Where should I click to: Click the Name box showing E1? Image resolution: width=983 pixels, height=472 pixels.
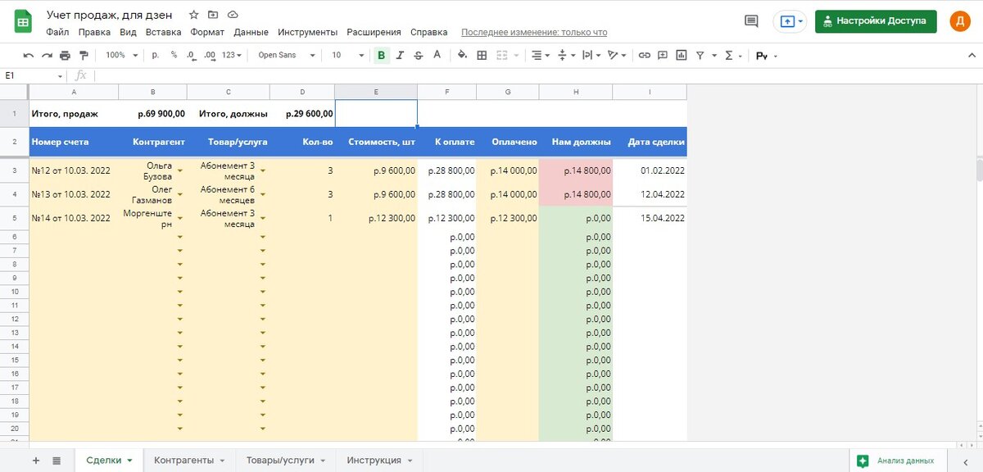point(33,75)
